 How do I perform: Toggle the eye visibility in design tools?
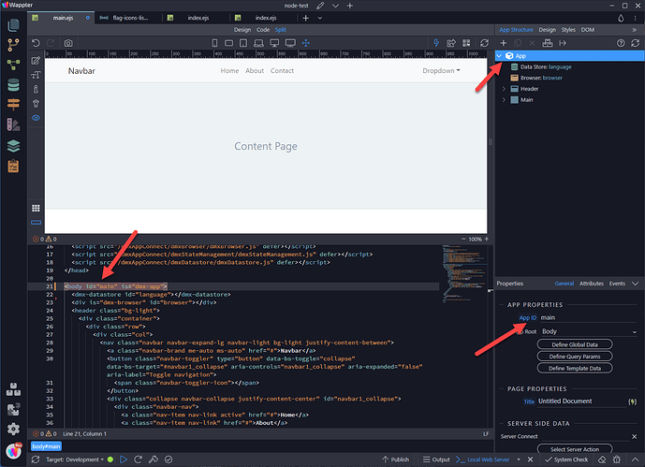point(36,118)
